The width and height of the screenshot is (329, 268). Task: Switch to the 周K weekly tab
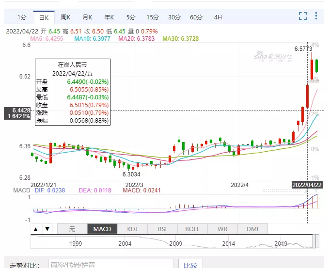coord(65,17)
